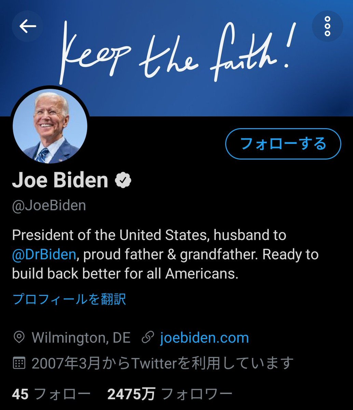Click the @JoeBiden handle text
This screenshot has height=410, width=353.
coord(49,206)
